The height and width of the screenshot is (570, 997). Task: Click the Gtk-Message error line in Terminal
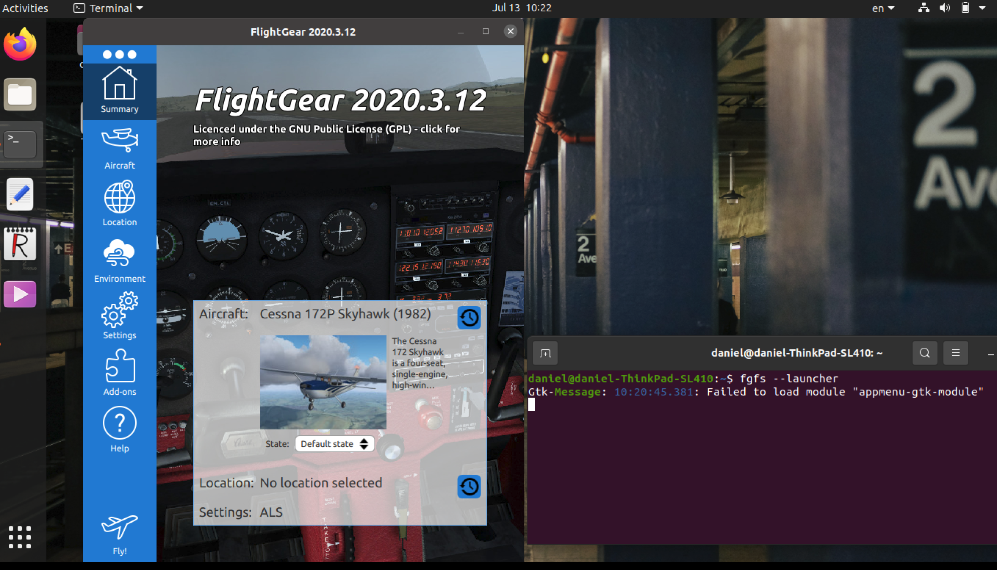click(x=756, y=392)
